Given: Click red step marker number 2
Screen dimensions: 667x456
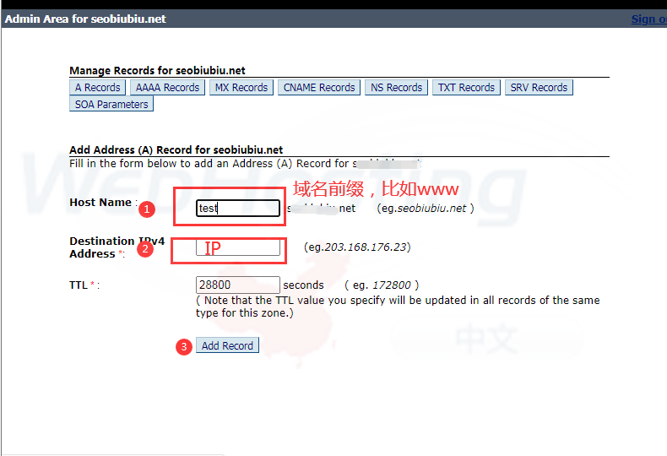Looking at the screenshot, I should tap(146, 249).
